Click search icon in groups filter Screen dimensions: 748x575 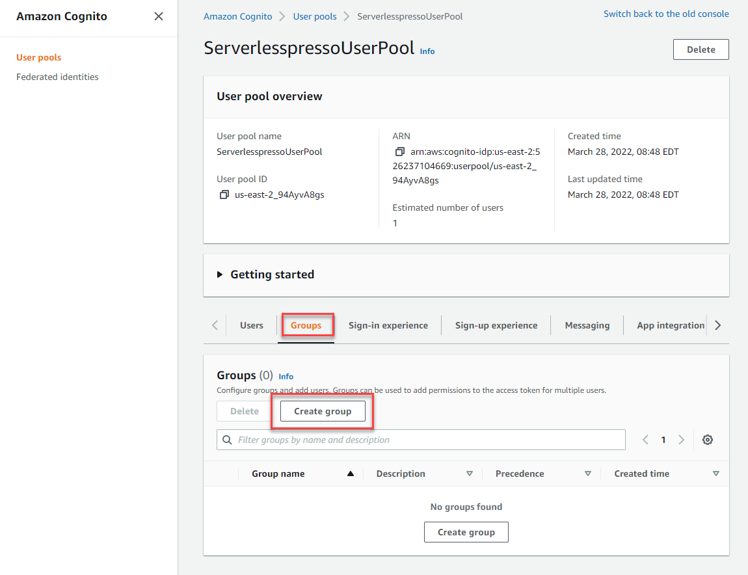tap(228, 440)
